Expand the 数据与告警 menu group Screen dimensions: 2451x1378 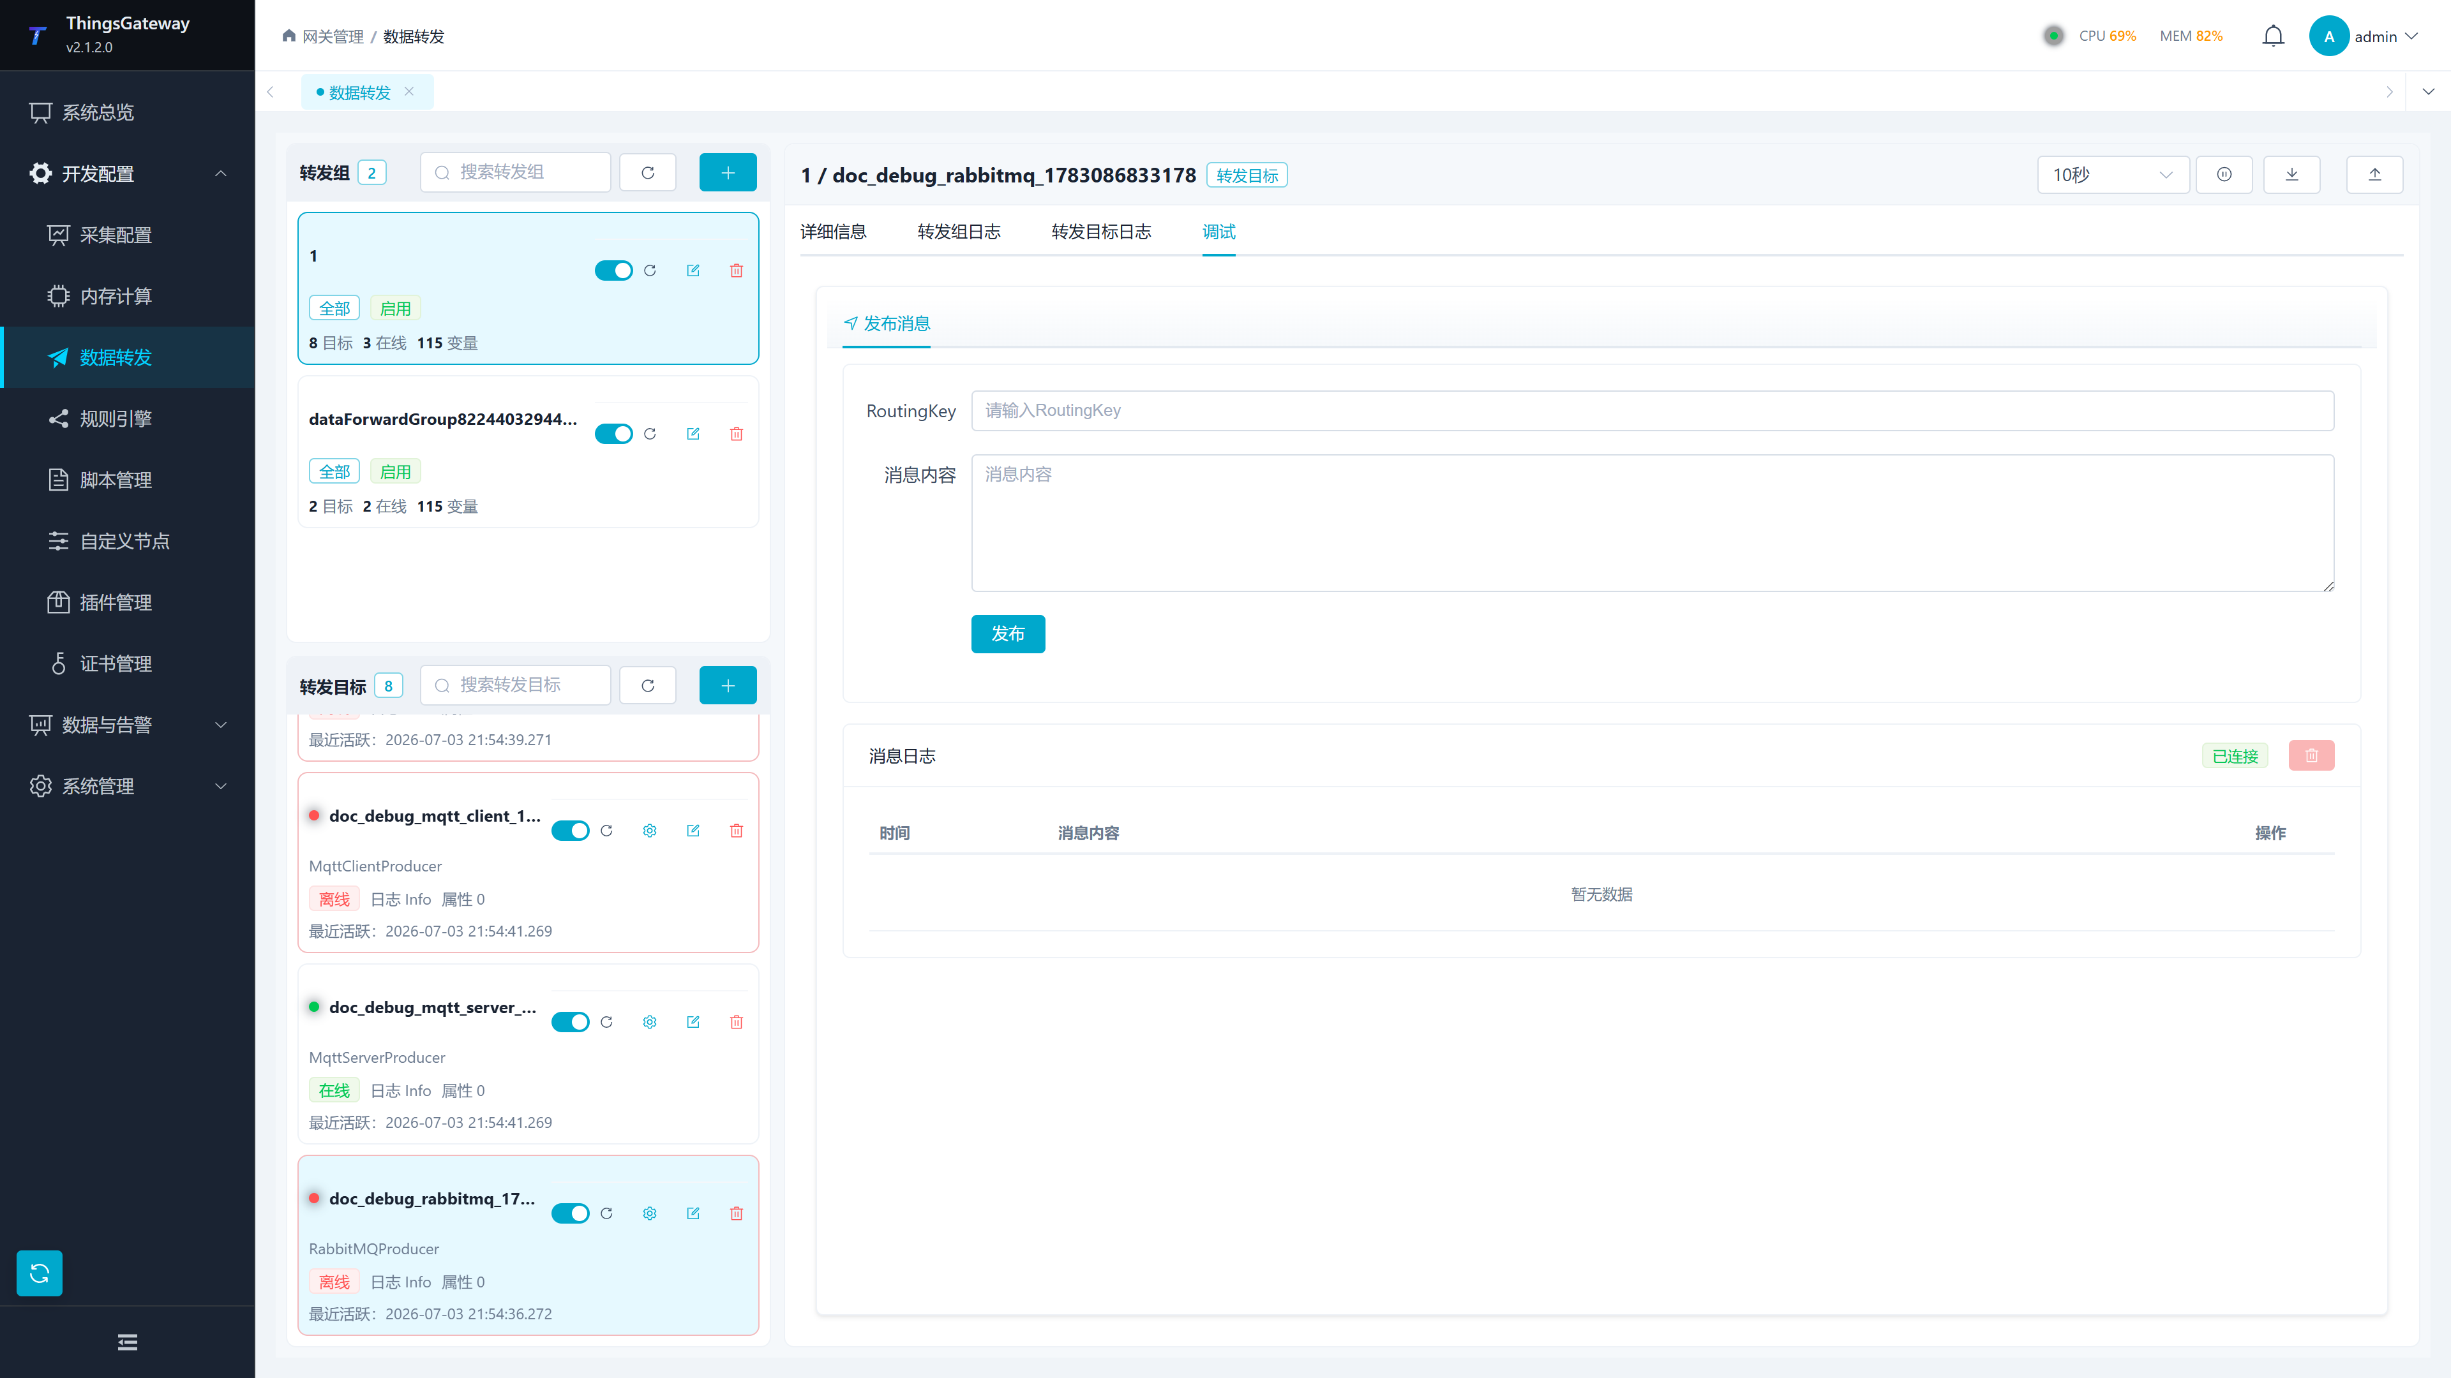(x=128, y=725)
